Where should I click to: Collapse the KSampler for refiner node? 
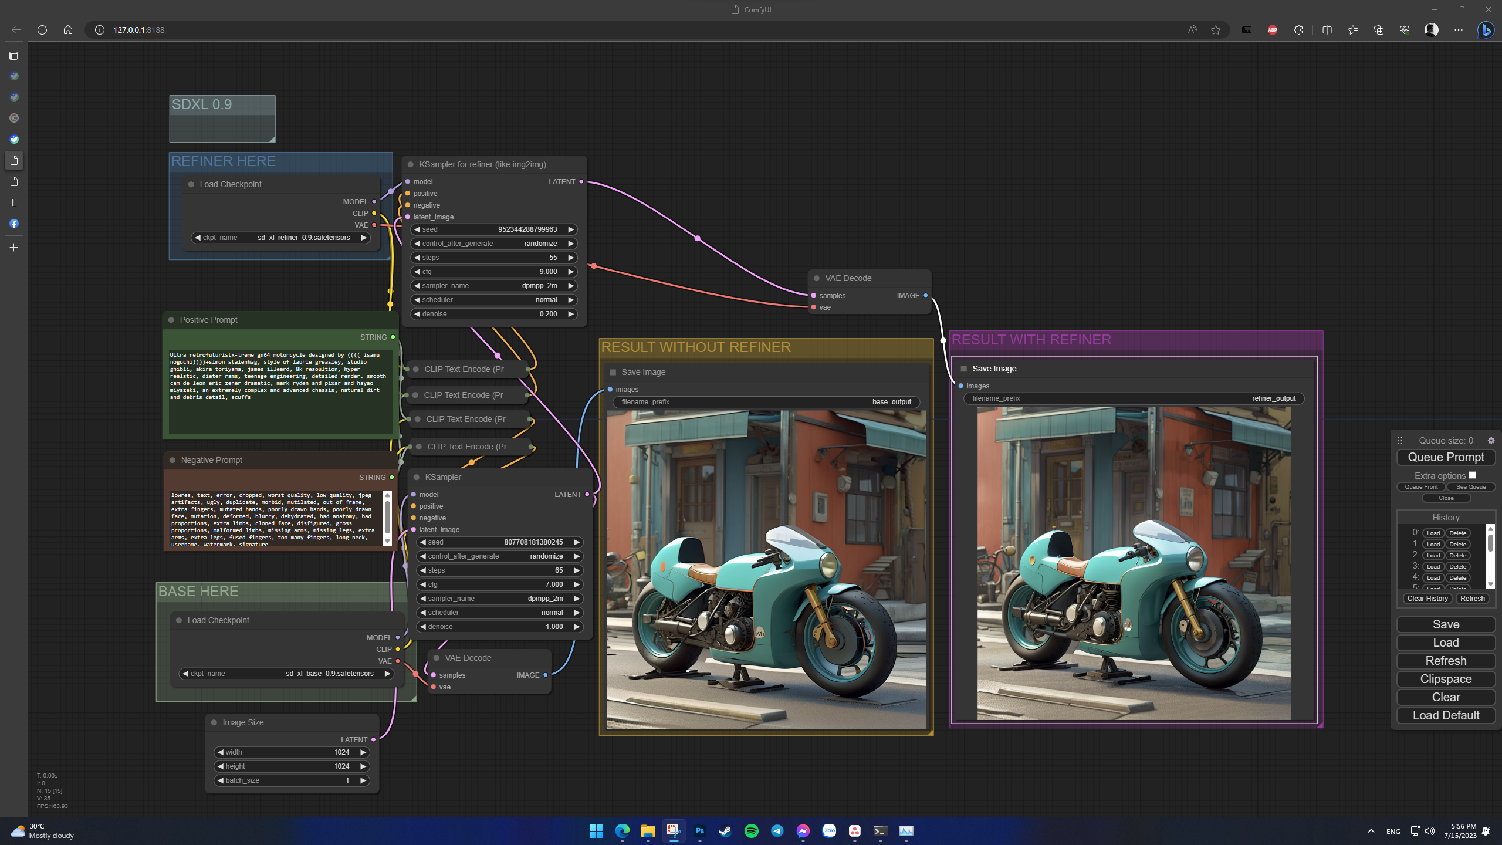click(411, 164)
